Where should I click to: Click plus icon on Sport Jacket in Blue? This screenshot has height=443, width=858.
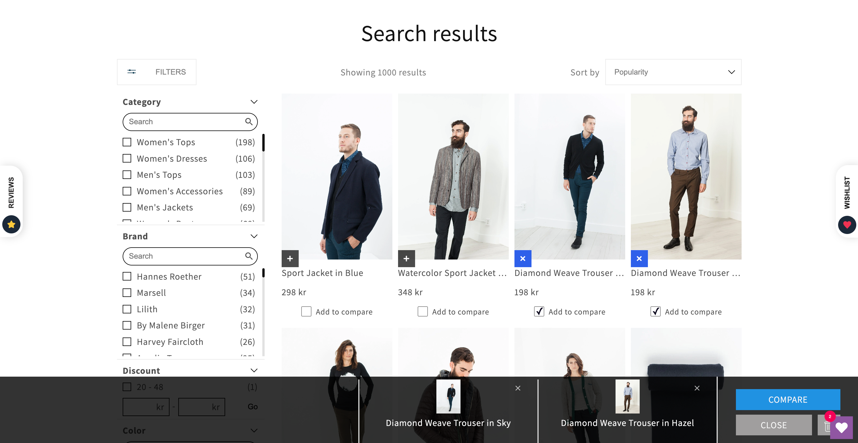click(290, 259)
